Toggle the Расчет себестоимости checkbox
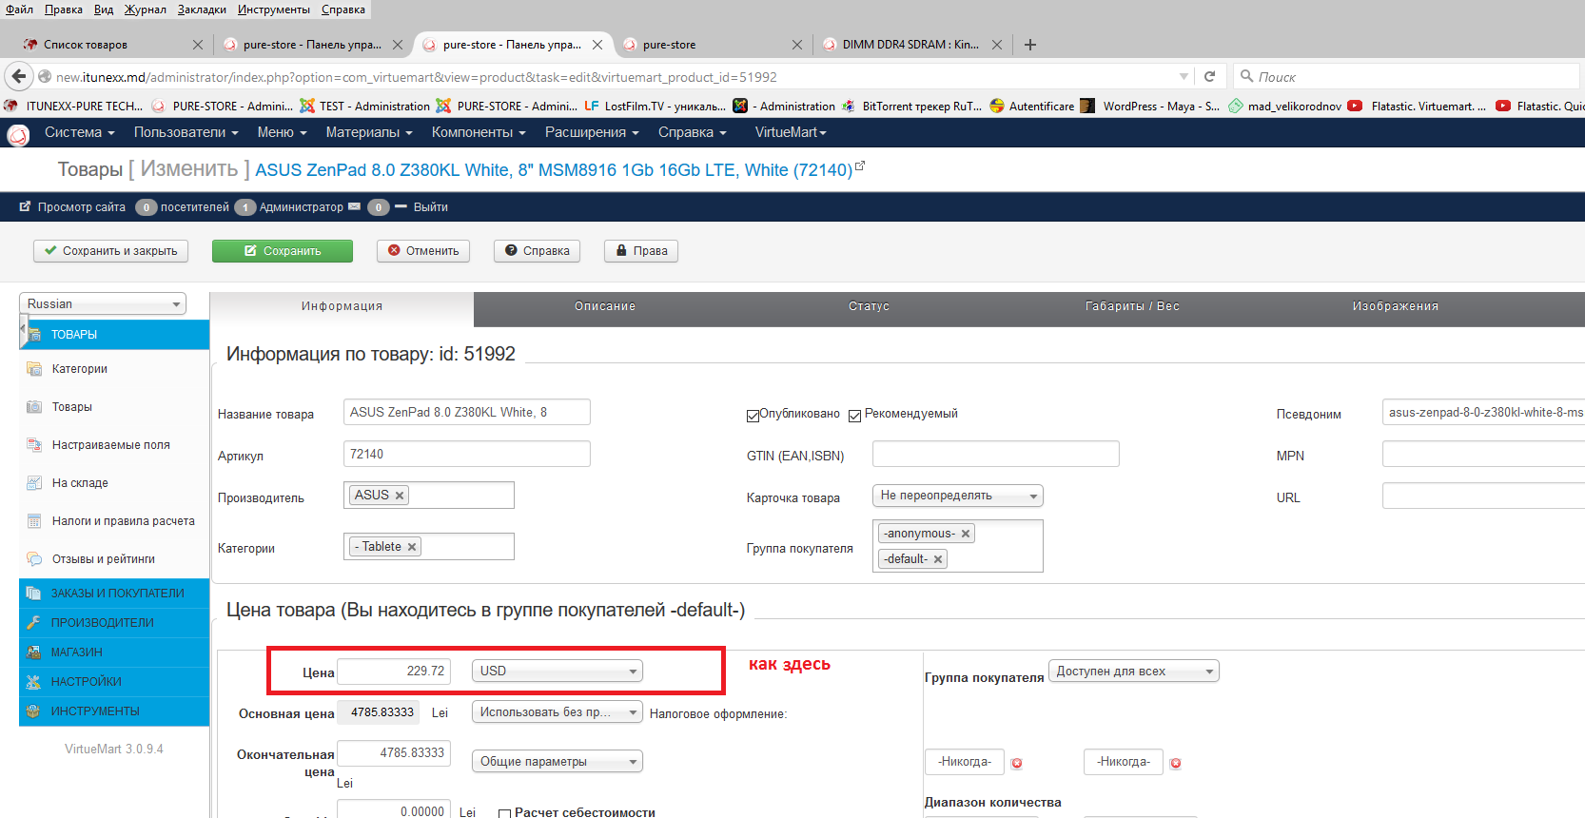Image resolution: width=1585 pixels, height=818 pixels. click(x=505, y=814)
